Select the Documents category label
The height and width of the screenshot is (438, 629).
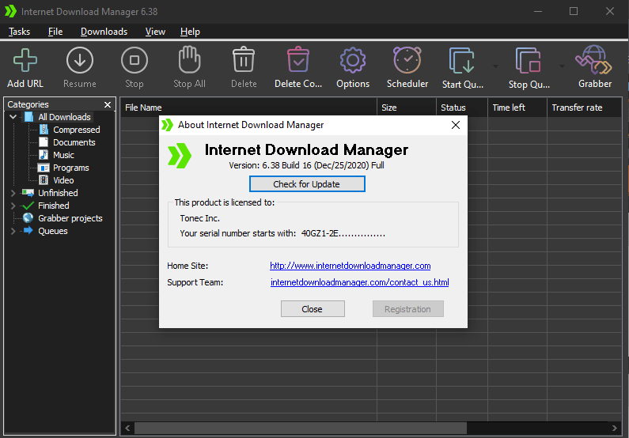click(x=74, y=142)
